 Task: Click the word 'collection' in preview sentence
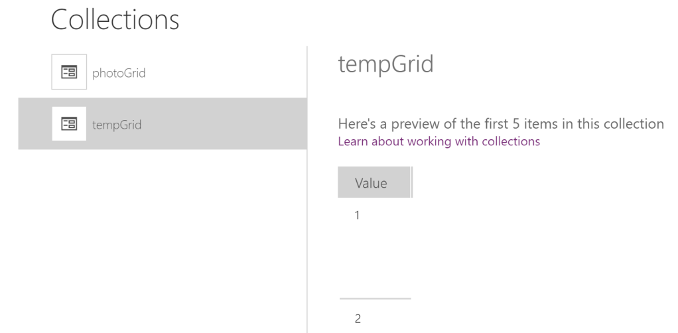point(634,124)
